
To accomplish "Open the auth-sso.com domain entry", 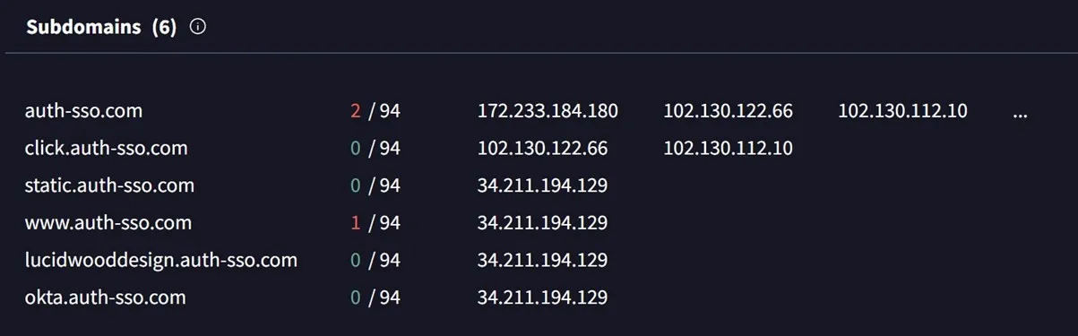I will click(x=84, y=111).
